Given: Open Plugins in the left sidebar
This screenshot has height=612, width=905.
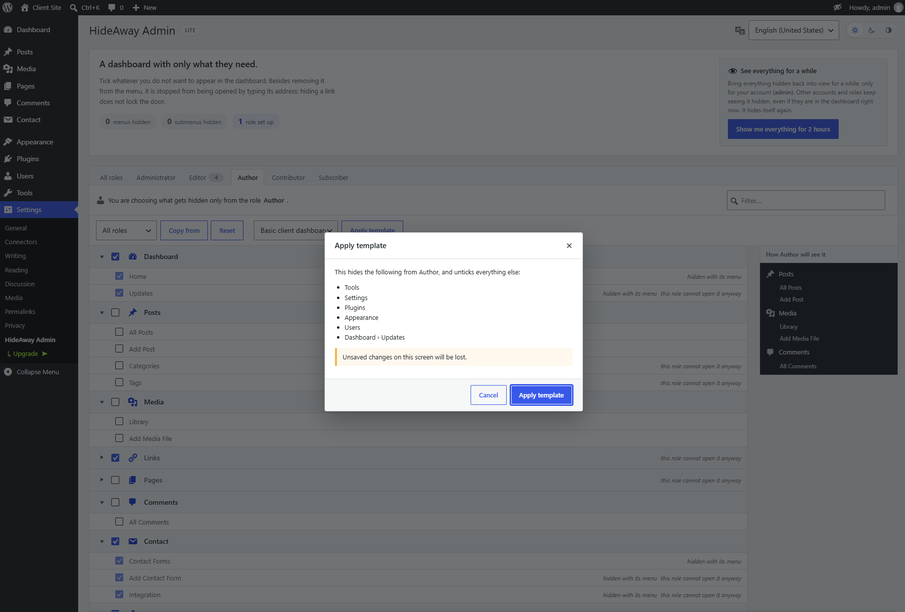Looking at the screenshot, I should pos(28,159).
